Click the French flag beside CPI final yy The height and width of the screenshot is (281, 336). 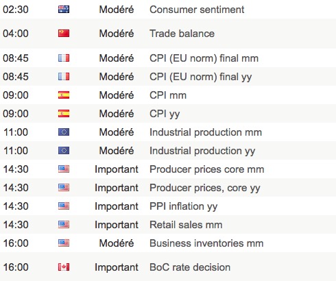[64, 77]
